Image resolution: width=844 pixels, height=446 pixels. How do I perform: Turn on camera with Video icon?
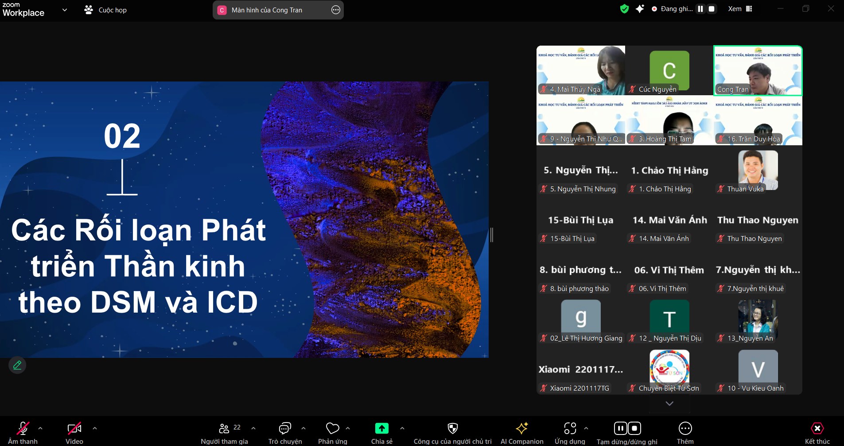[x=74, y=429]
